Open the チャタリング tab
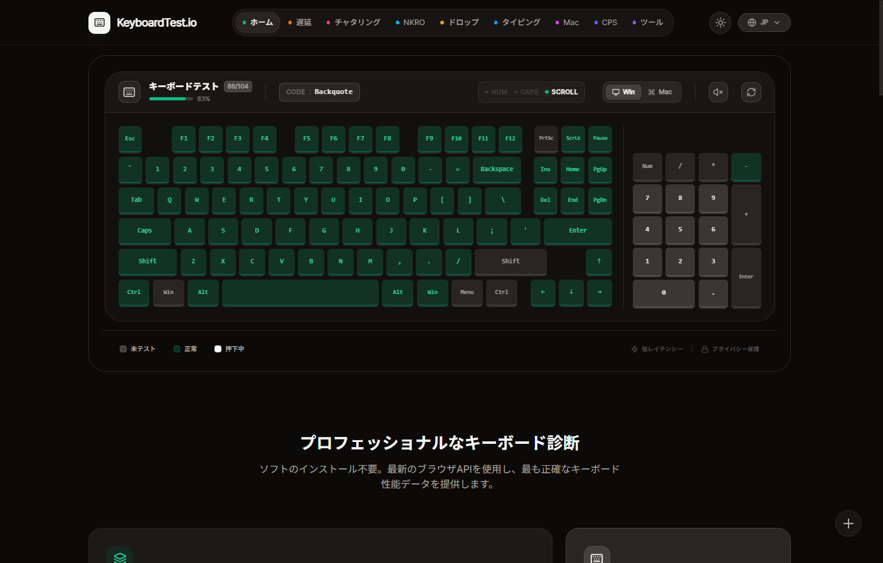The image size is (883, 563). point(353,23)
